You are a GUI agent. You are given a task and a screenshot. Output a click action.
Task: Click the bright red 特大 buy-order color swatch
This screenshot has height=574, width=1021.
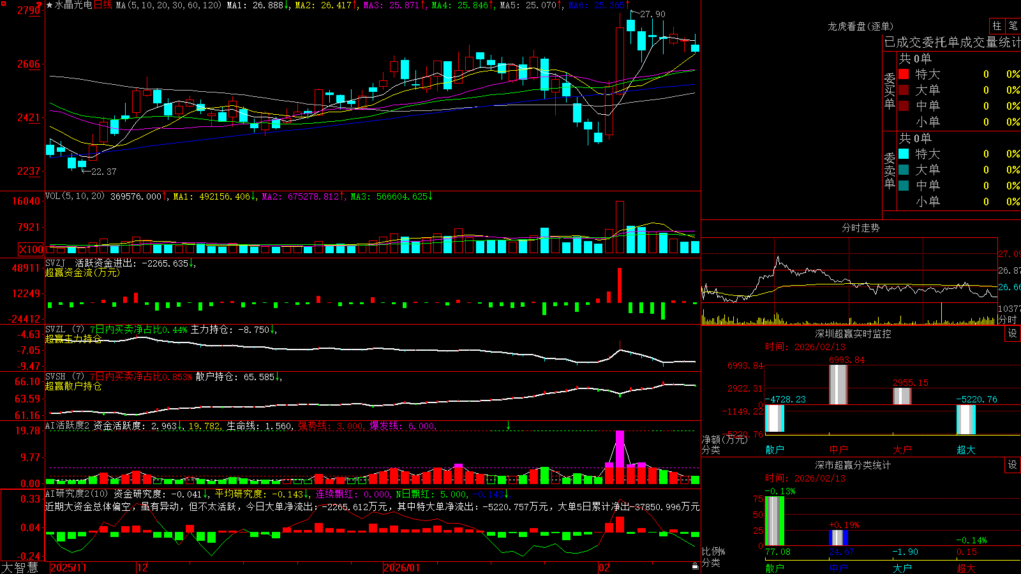[x=904, y=74]
